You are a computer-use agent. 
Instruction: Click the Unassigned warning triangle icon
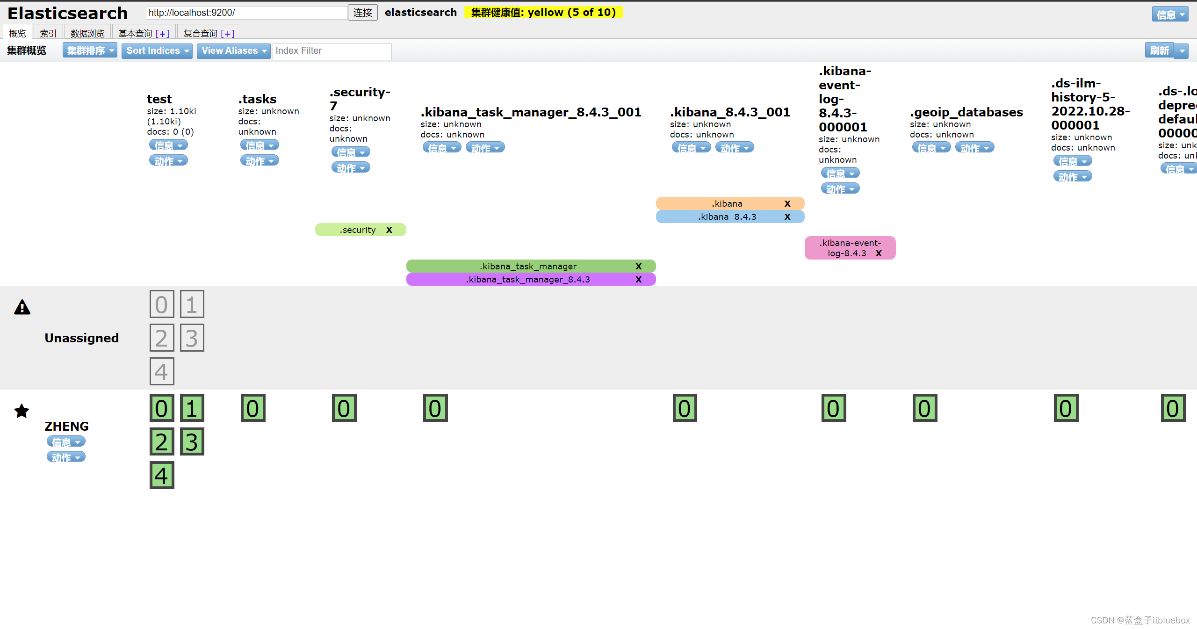(22, 307)
